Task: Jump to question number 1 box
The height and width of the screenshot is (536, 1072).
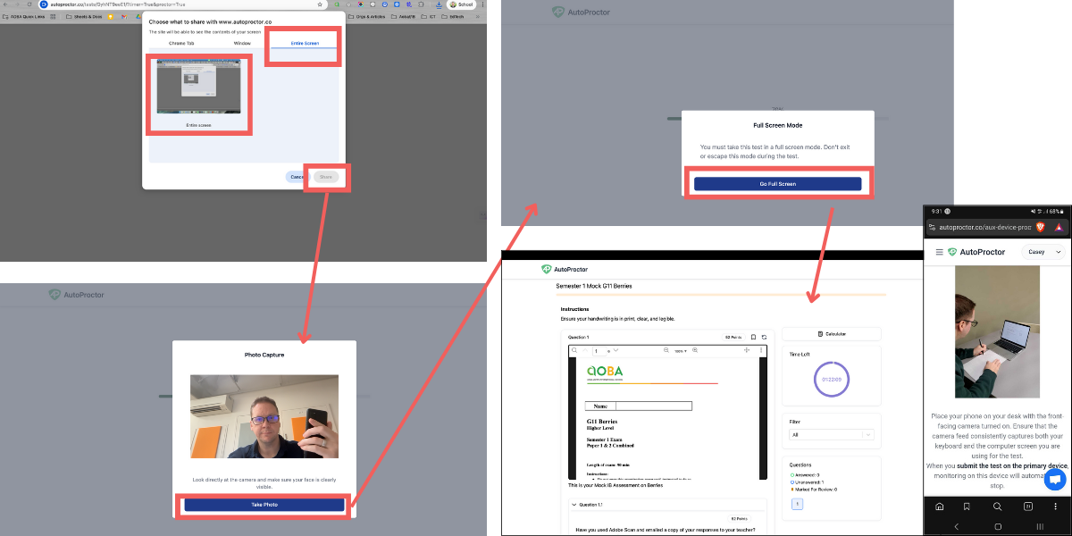Action: coord(798,505)
